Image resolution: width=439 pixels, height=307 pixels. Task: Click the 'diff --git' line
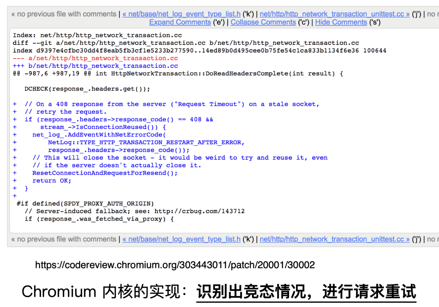(x=186, y=43)
